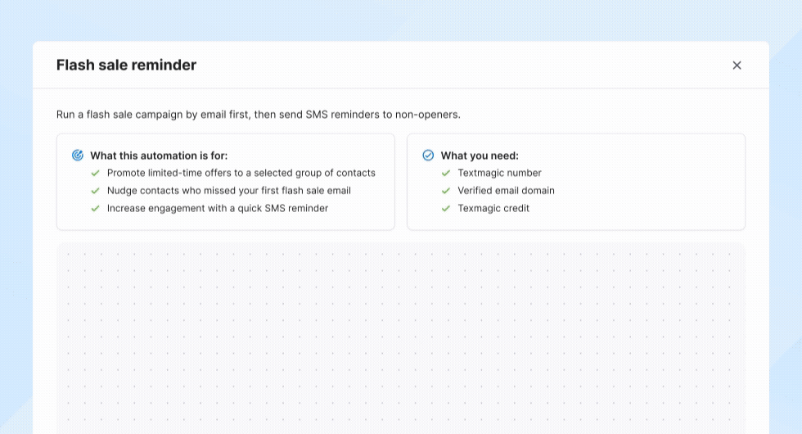Click the Texmagic credit requirement

[x=493, y=209]
